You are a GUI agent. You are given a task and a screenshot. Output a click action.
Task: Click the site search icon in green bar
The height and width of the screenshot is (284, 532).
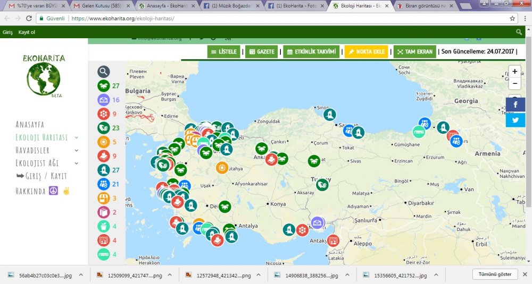point(519,32)
